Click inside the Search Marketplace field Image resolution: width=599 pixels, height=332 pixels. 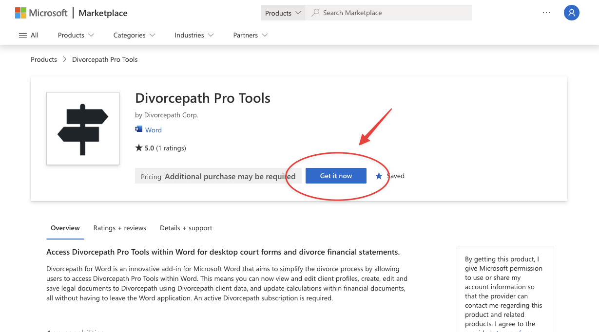[x=390, y=12]
